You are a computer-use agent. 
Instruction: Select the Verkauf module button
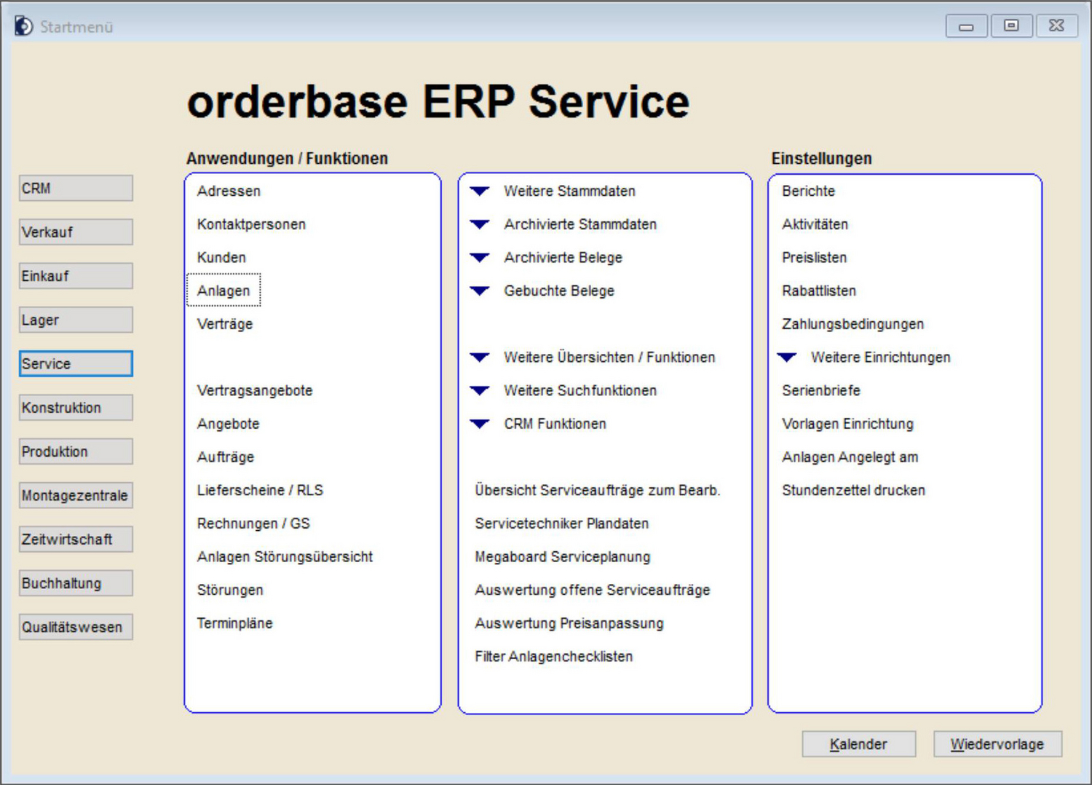[x=76, y=232]
